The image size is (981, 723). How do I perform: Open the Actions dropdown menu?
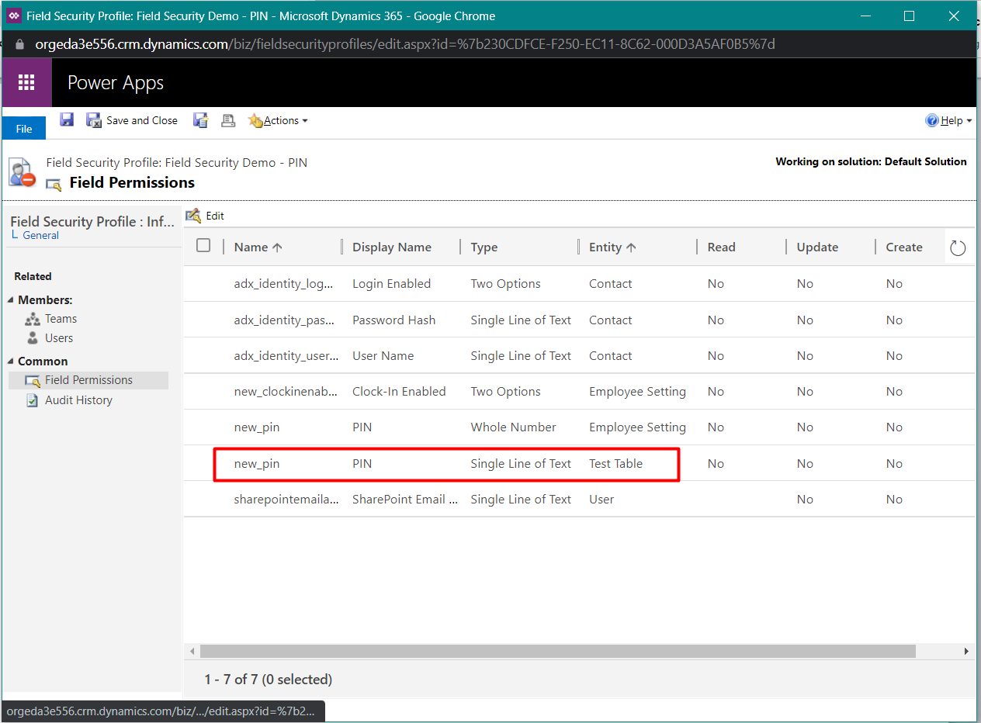pyautogui.click(x=279, y=120)
